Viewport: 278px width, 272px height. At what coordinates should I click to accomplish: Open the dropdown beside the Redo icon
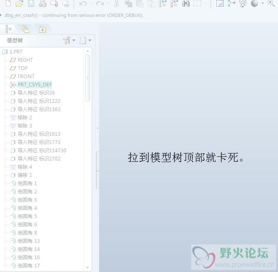pos(108,3)
